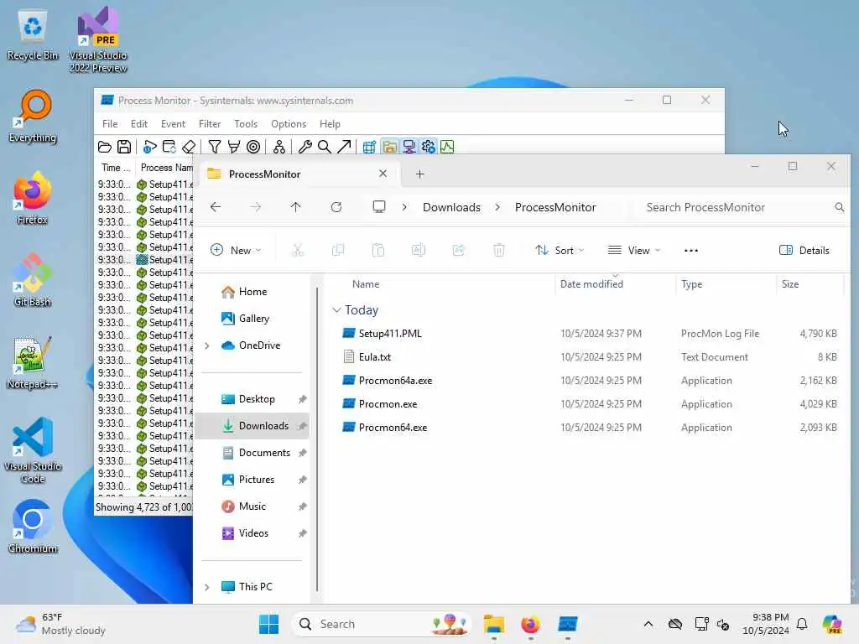Screen dimensions: 859x644
Task: Sort by the Date modified column header
Action: pyautogui.click(x=591, y=284)
